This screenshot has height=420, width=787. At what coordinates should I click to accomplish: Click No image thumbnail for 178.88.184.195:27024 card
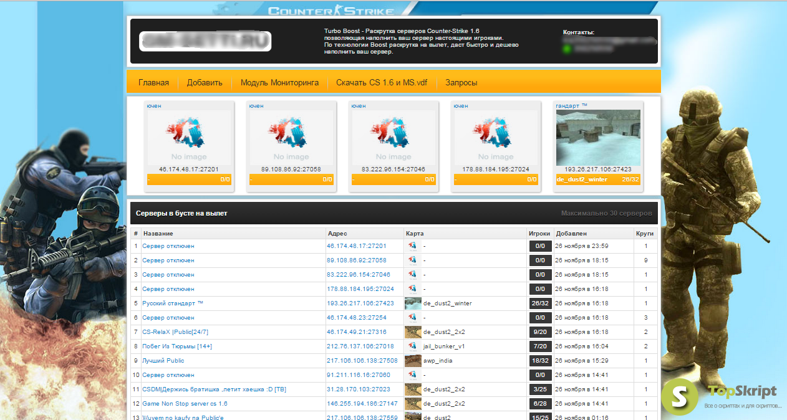[496, 138]
